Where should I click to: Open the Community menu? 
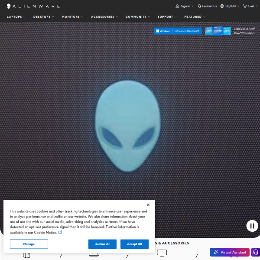tap(138, 17)
